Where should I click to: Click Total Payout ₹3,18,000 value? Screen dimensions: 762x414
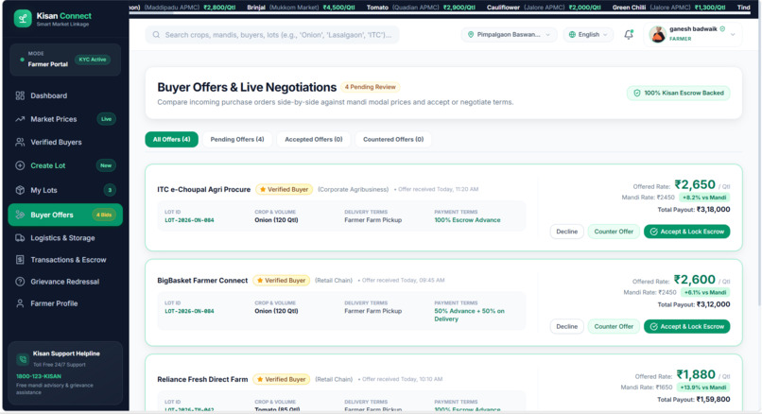[x=713, y=210]
